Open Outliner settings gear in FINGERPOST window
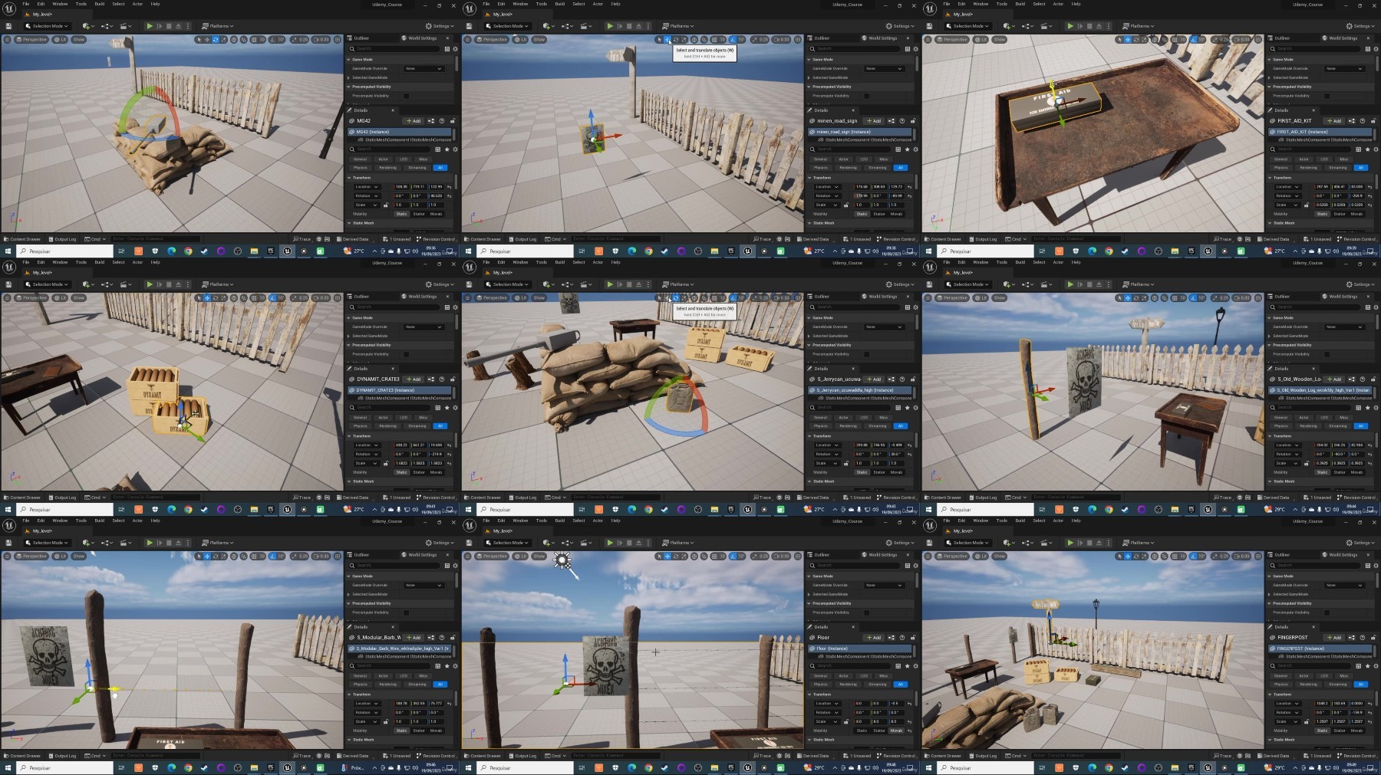The width and height of the screenshot is (1381, 775). point(1376,566)
